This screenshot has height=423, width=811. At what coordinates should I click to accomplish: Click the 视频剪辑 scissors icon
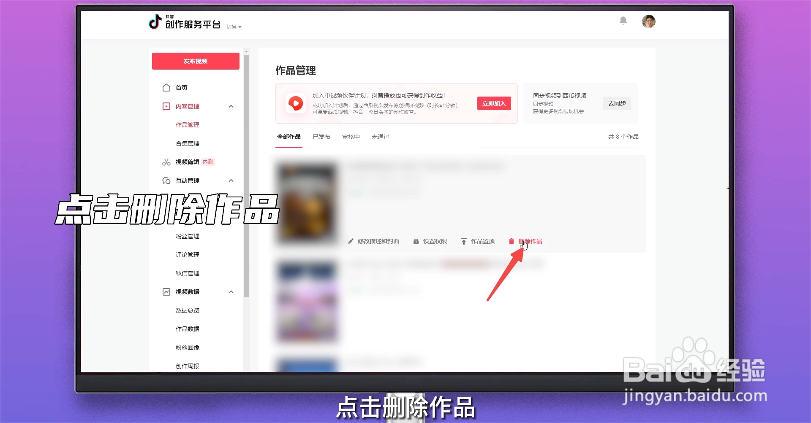point(166,162)
